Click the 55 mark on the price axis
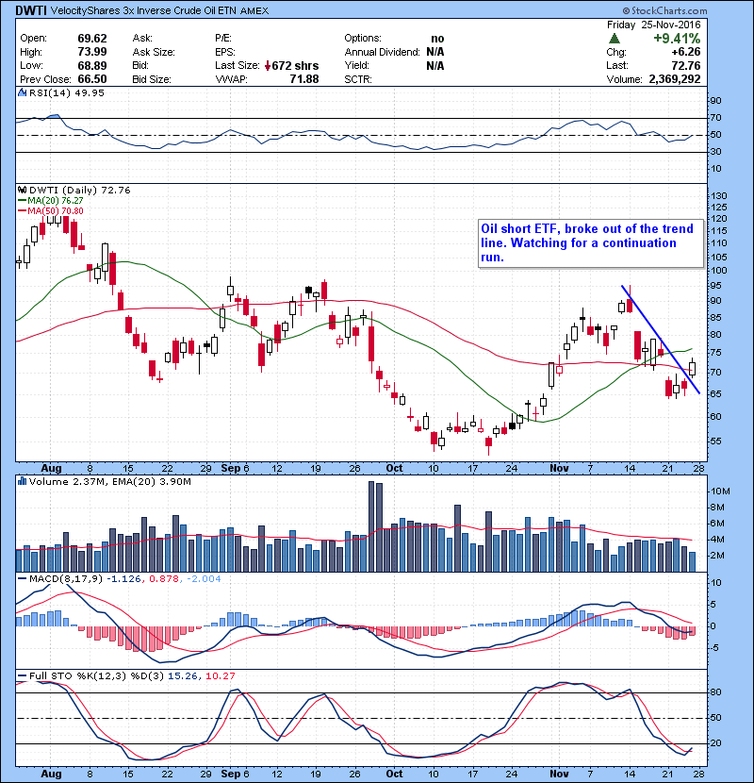The height and width of the screenshot is (783, 754). click(x=715, y=441)
